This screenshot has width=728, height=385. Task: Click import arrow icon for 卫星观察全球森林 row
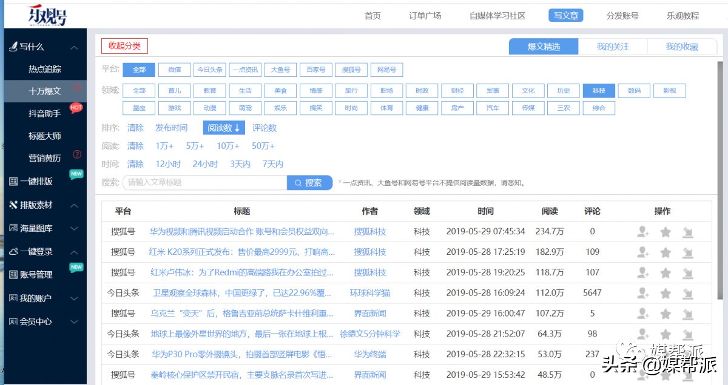coord(687,293)
